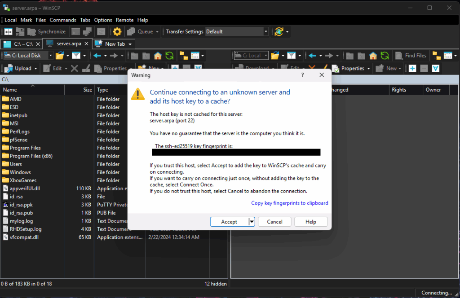This screenshot has width=460, height=298.
Task: Refresh the left panel with green arrows
Action: (169, 55)
